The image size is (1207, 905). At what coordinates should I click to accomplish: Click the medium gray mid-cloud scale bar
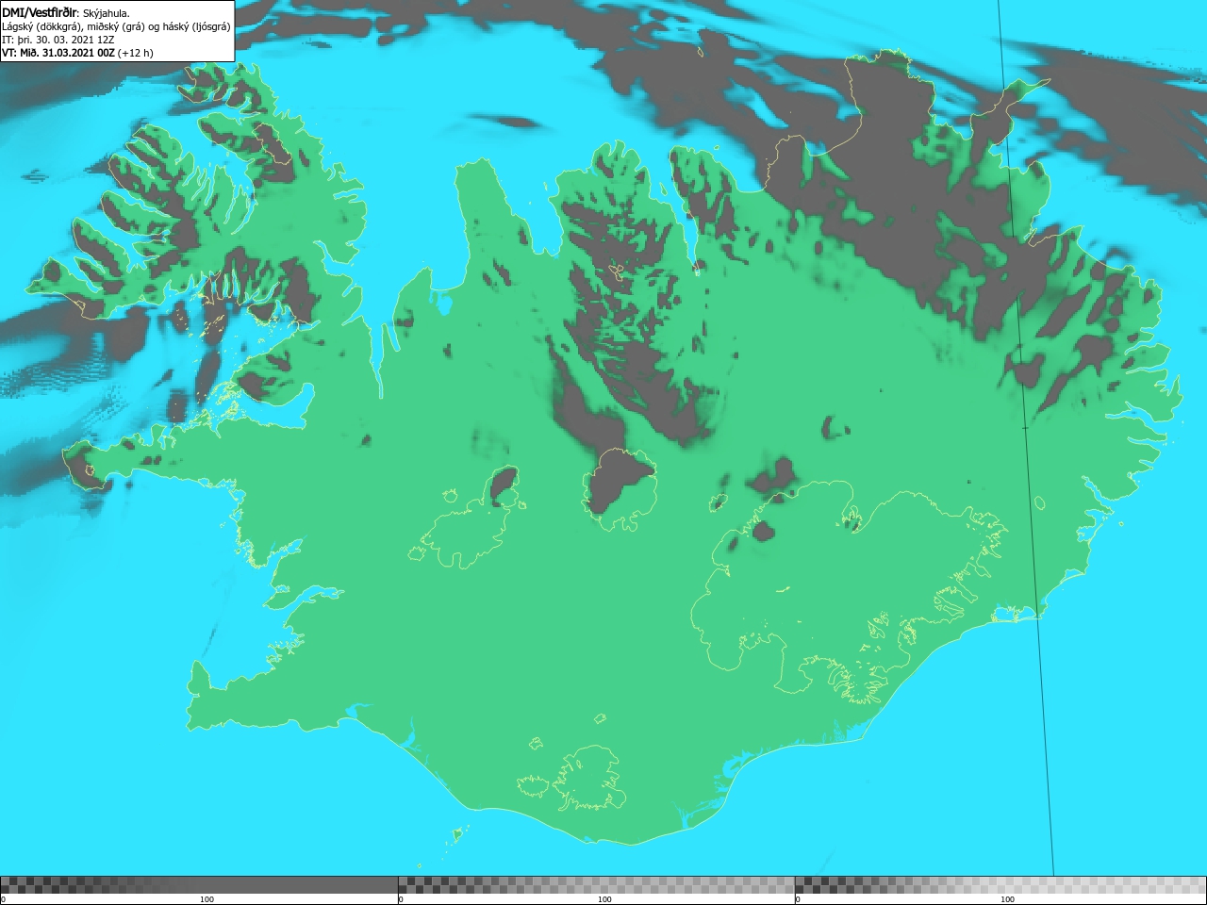596,885
